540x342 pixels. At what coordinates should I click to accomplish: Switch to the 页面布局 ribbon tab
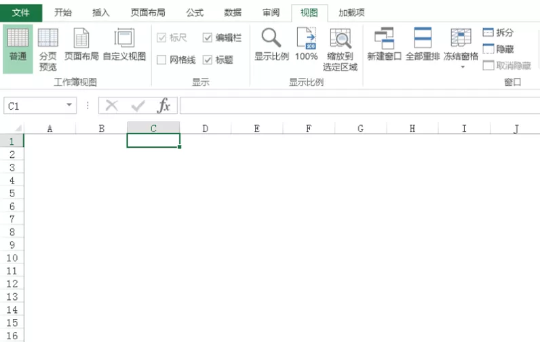point(148,13)
